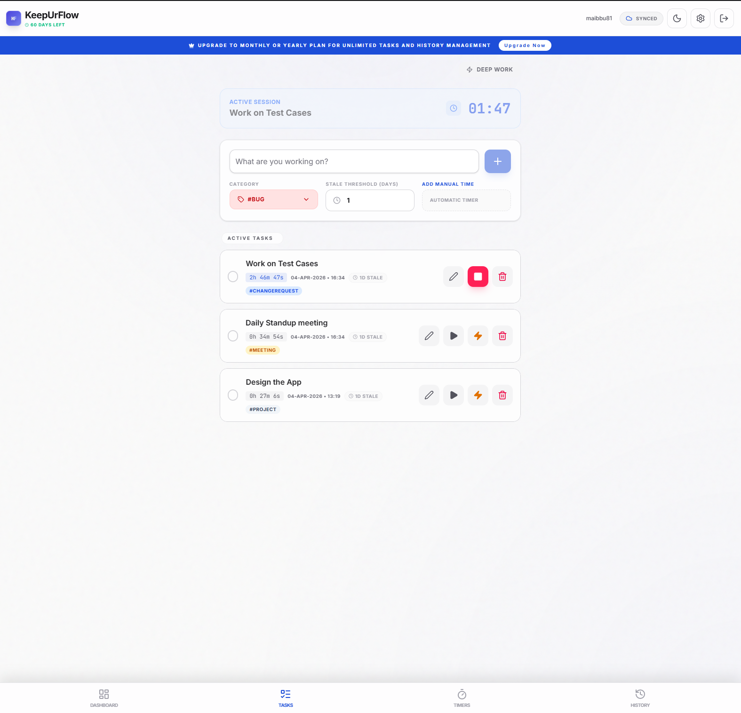Image resolution: width=741 pixels, height=713 pixels.
Task: Edit 'Work on Test Cases' task
Action: [x=454, y=277]
